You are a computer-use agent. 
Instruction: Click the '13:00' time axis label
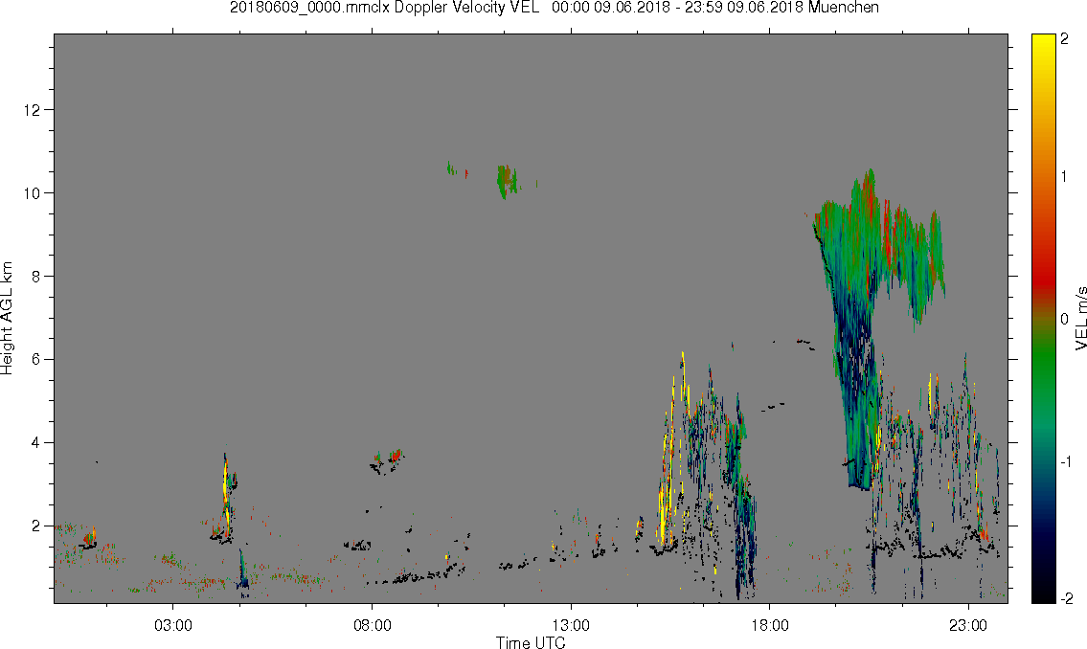[x=571, y=626]
